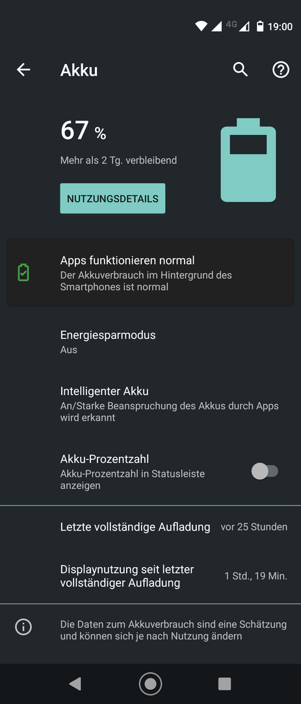Tap the 67 % battery level text
Screen dimensions: 301x704
coord(83,131)
